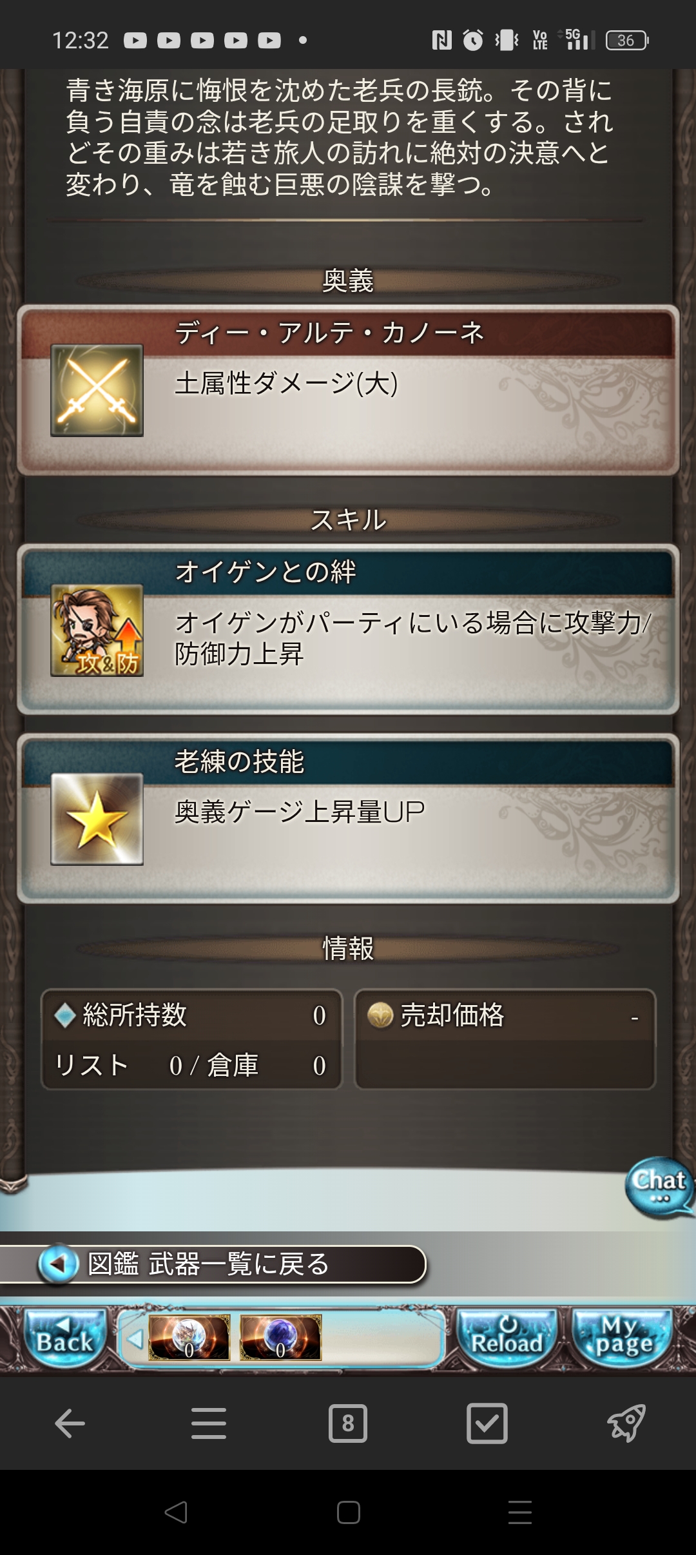The width and height of the screenshot is (696, 1555).
Task: Open the browser hamburger menu
Action: (209, 1423)
